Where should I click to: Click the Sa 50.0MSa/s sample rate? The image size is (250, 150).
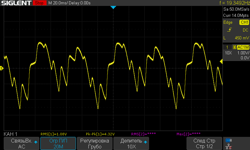point(236,9)
